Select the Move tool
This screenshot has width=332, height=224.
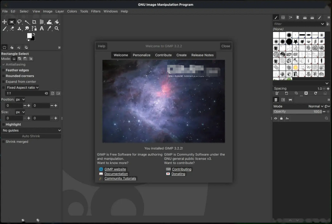pyautogui.click(x=4, y=22)
